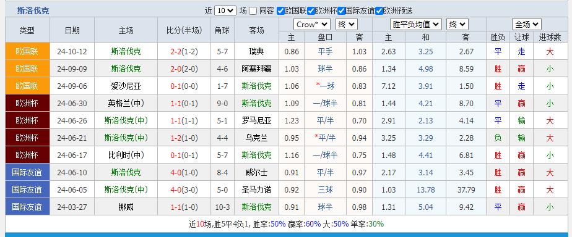Click the draw odds 4.98
Viewport: 572px width, 237px height.
(x=426, y=69)
